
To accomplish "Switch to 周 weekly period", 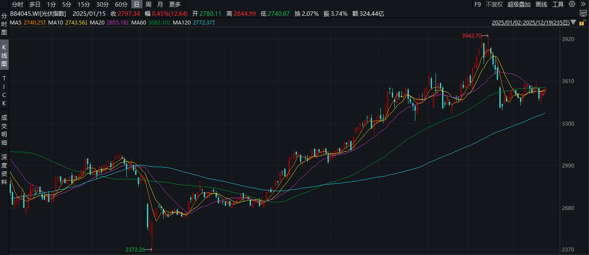I will click(148, 4).
